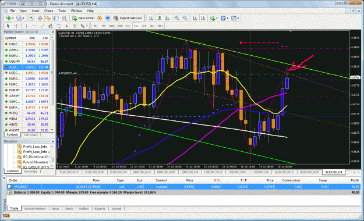Image resolution: width=364 pixels, height=221 pixels.
Task: Switch to Account History tab
Action: point(35,209)
